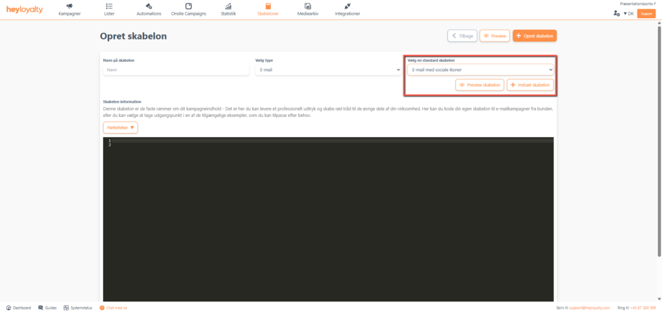This screenshot has width=662, height=314.
Task: Click the Tilbage button
Action: click(462, 36)
